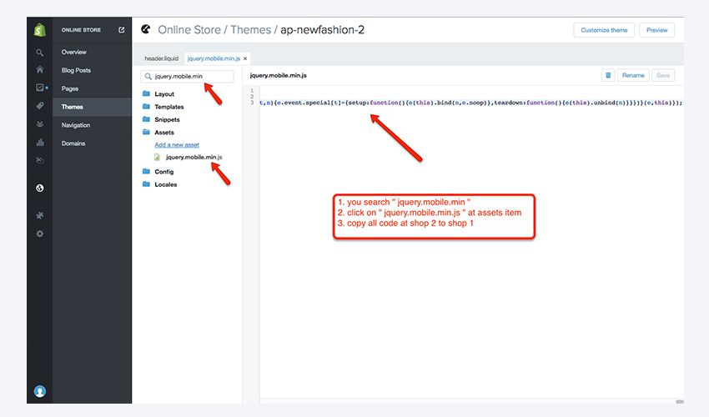Open the Customers people icon
The height and width of the screenshot is (417, 709).
pos(40,124)
